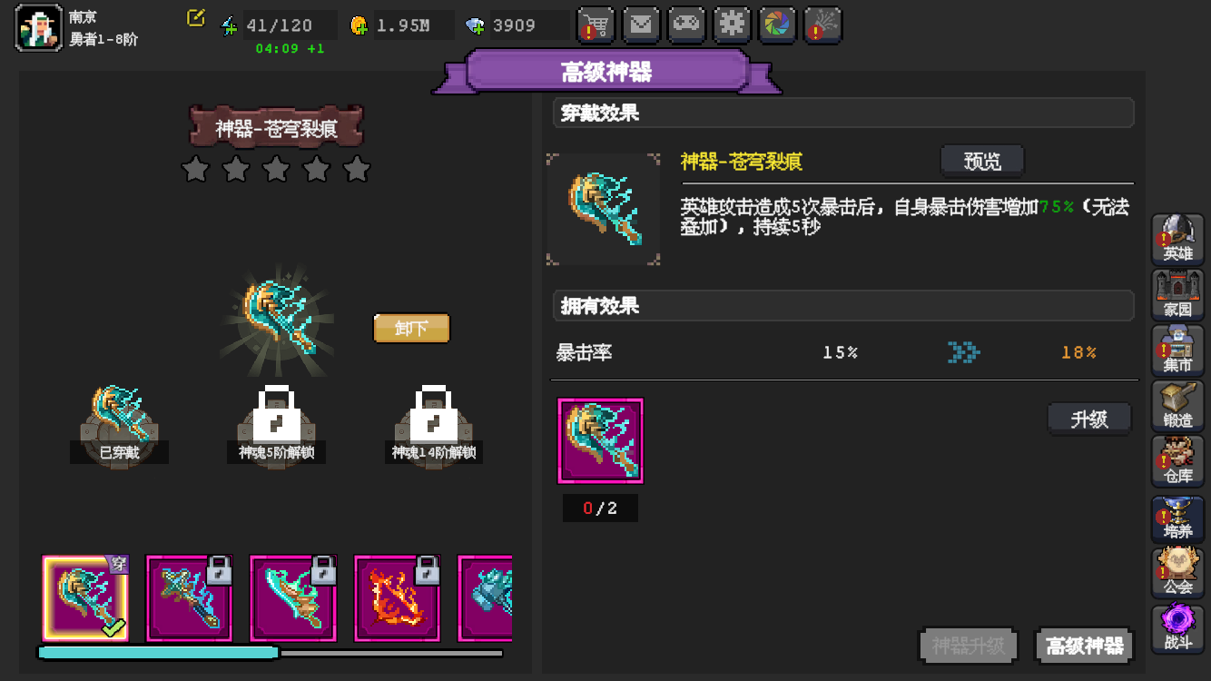This screenshot has height=681, width=1211.
Task: Open 锻造 forge sidebar icon
Action: coord(1178,406)
